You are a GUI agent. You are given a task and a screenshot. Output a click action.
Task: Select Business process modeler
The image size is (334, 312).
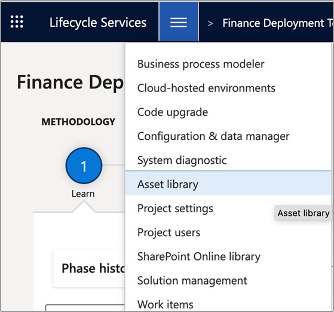(x=229, y=64)
